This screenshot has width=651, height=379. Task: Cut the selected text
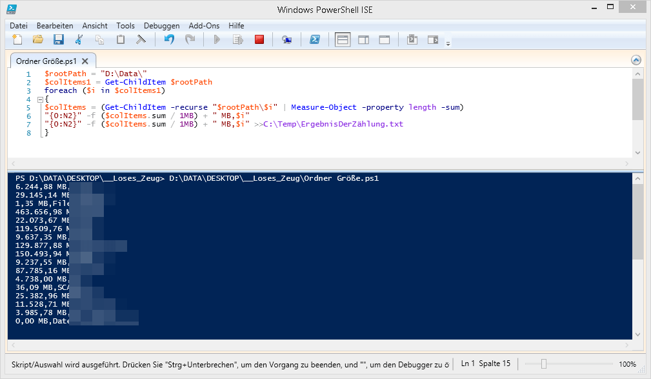click(79, 39)
